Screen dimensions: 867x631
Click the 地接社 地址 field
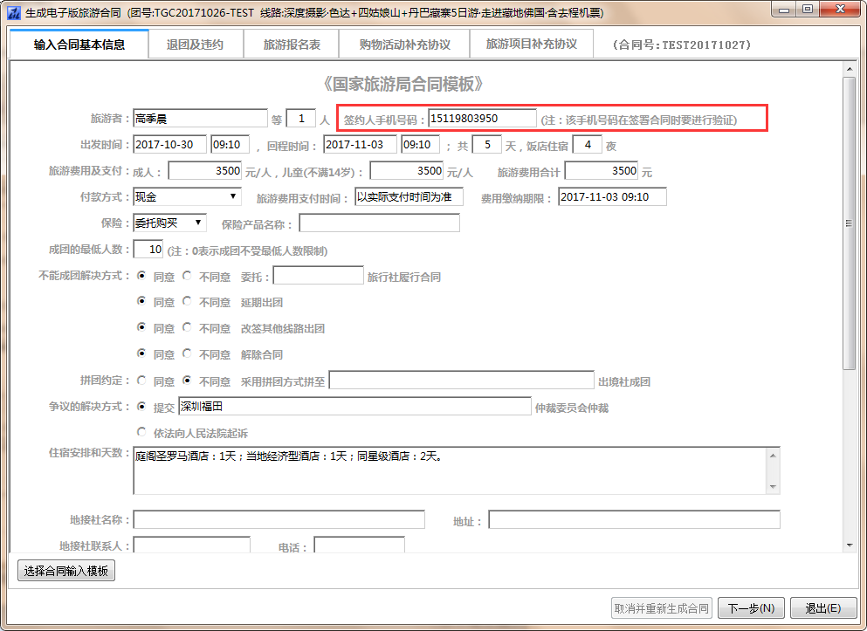coord(634,519)
